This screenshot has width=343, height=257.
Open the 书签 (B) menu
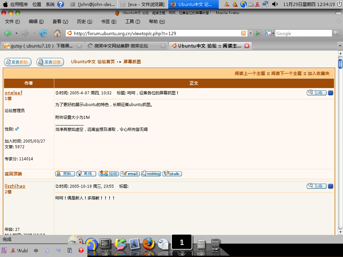point(109,21)
